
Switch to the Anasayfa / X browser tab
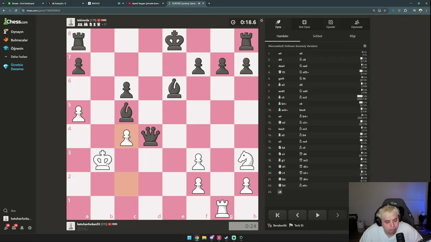tap(59, 3)
